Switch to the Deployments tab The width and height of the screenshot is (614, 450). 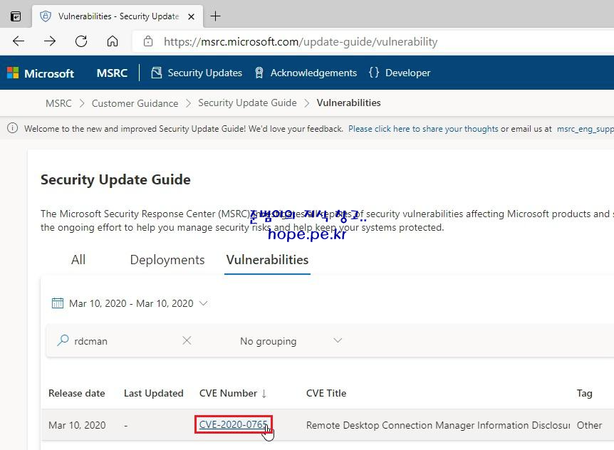pos(167,260)
